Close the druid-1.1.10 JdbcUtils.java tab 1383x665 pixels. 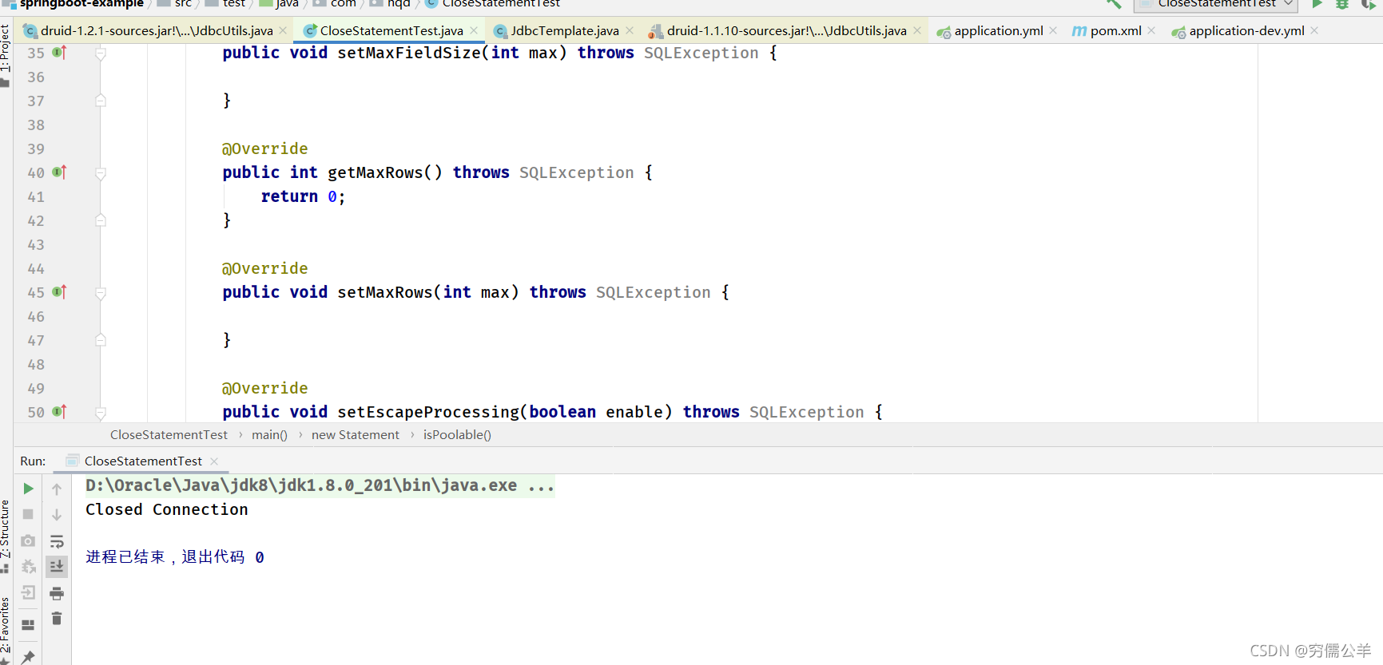(917, 30)
